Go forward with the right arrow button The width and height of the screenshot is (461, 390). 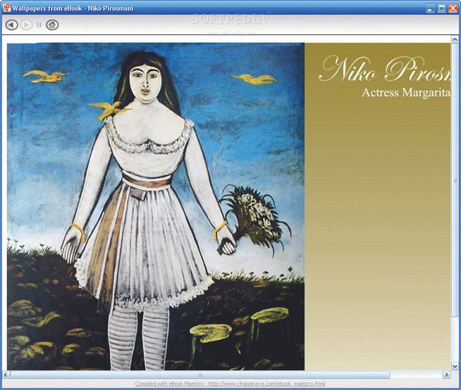[x=26, y=25]
